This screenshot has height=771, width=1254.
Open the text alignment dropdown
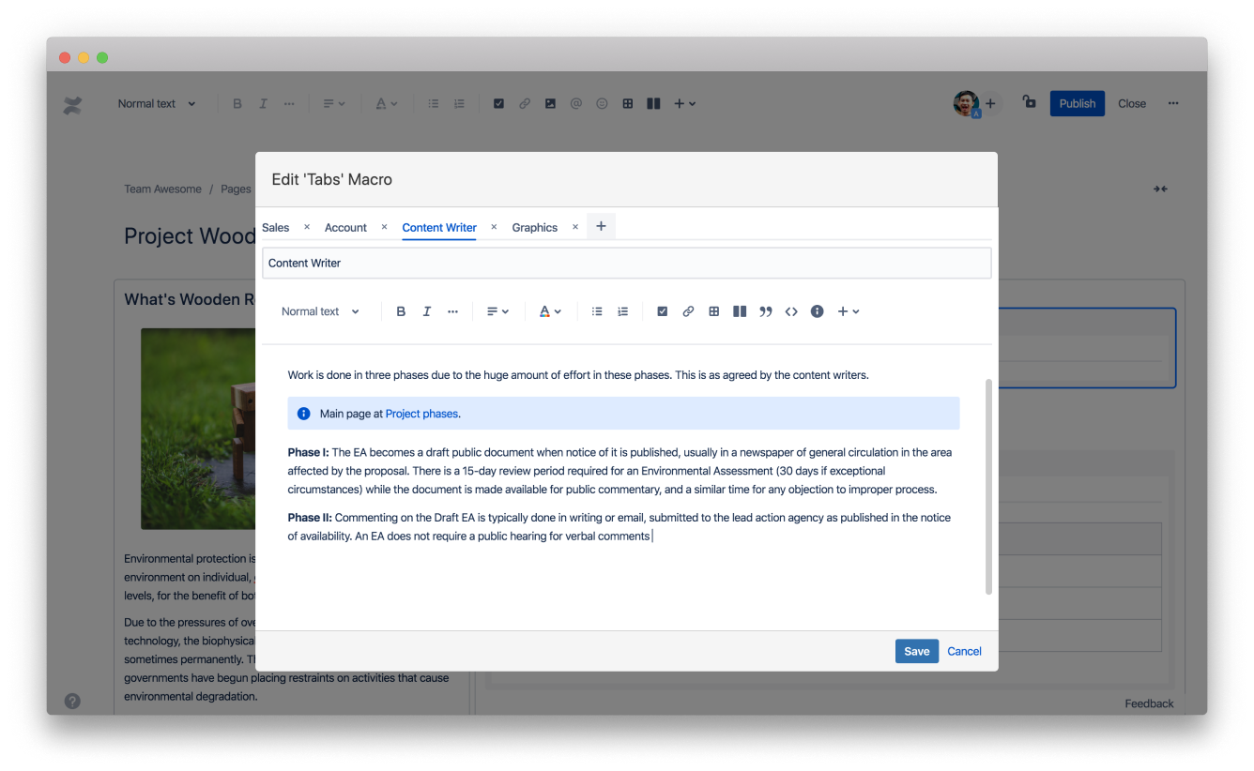[x=497, y=310]
